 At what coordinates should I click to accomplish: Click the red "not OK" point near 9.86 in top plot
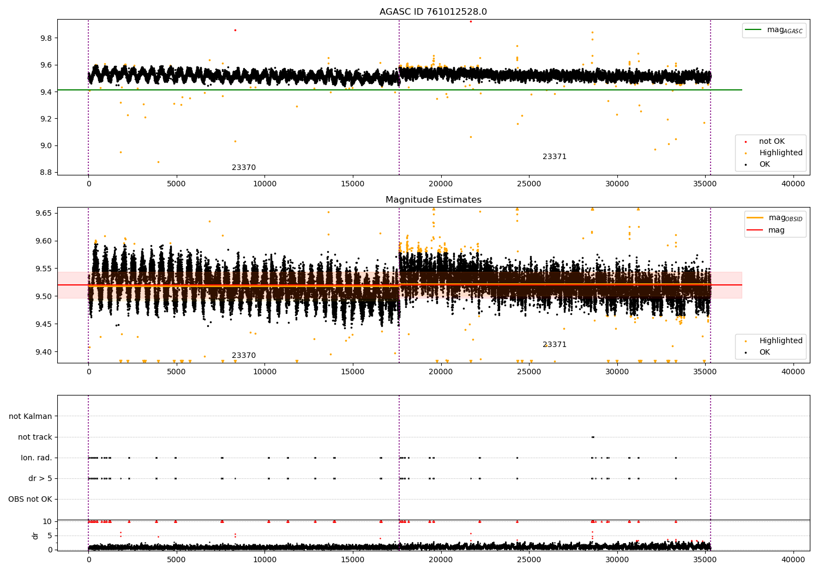(x=235, y=30)
